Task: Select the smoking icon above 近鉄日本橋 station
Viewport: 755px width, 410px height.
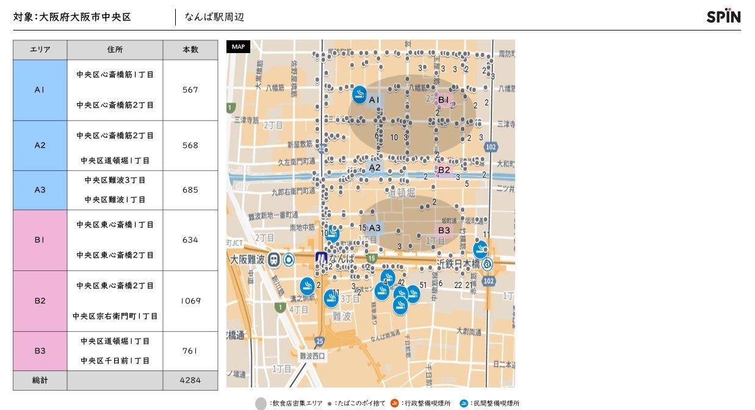Action: [x=481, y=250]
